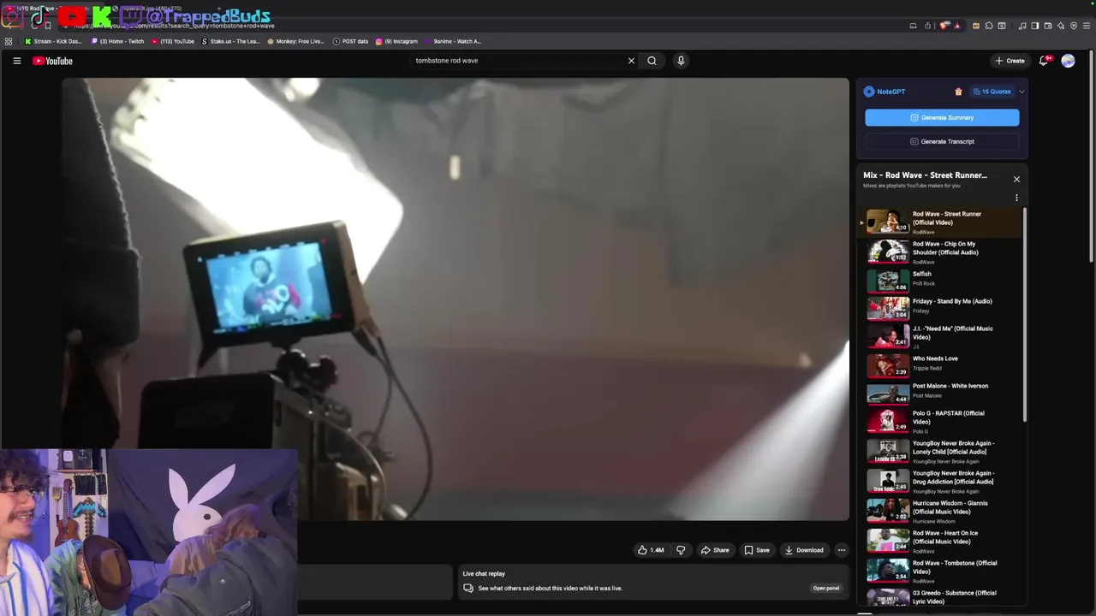
Task: Open the Monkey: Free Live bookmark
Action: (295, 41)
